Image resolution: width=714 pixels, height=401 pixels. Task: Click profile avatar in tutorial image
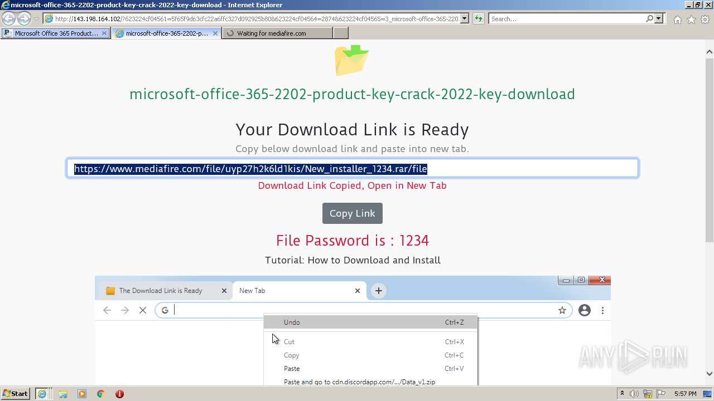[585, 310]
